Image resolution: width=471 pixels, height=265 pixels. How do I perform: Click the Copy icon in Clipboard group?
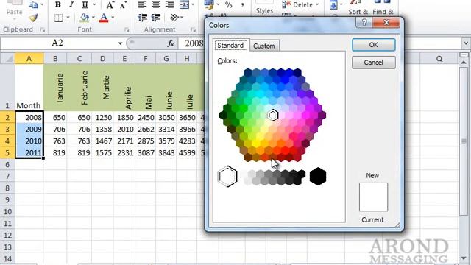coord(33,4)
